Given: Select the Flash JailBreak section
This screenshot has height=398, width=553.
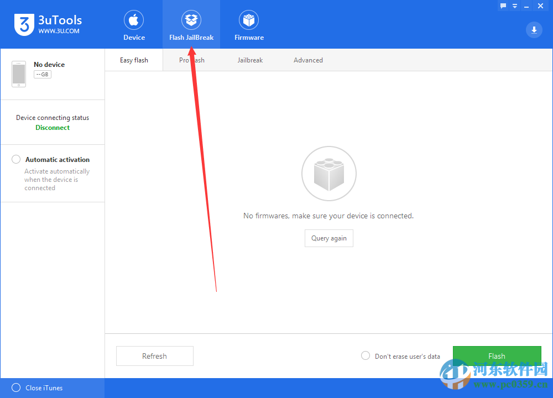Looking at the screenshot, I should pyautogui.click(x=191, y=24).
